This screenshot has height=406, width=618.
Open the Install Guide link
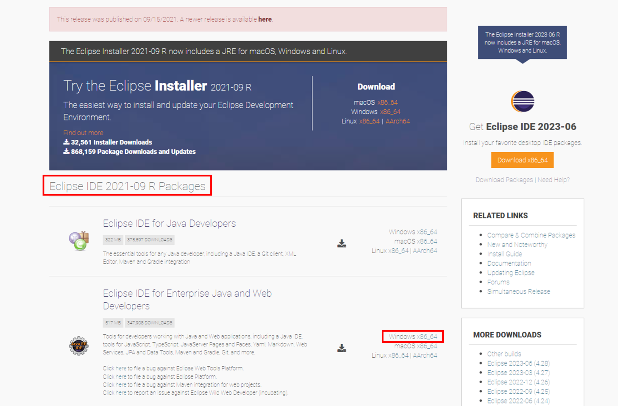tap(504, 254)
